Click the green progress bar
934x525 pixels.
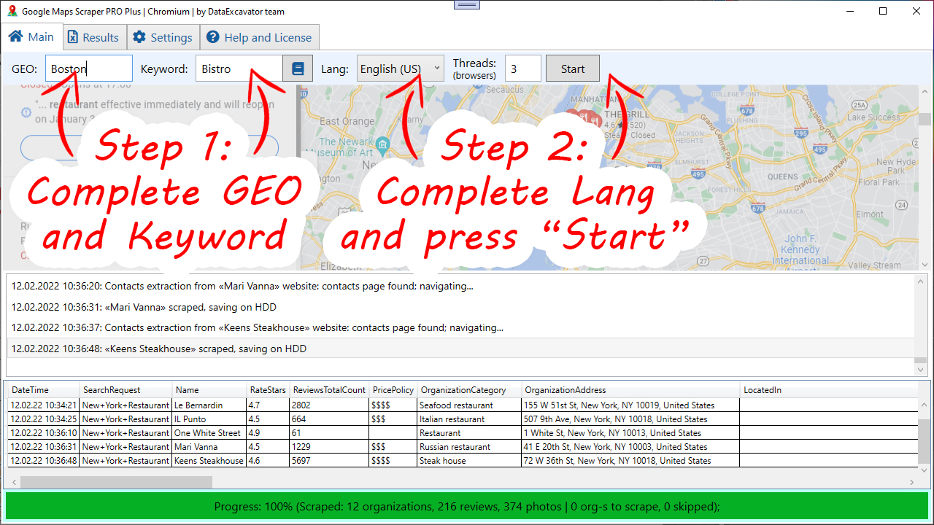point(467,506)
